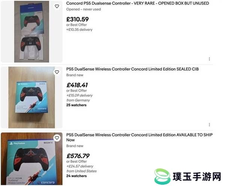Screen dimensions: 225x186
Task: Click the 25 watchers label
Action: click(x=76, y=105)
